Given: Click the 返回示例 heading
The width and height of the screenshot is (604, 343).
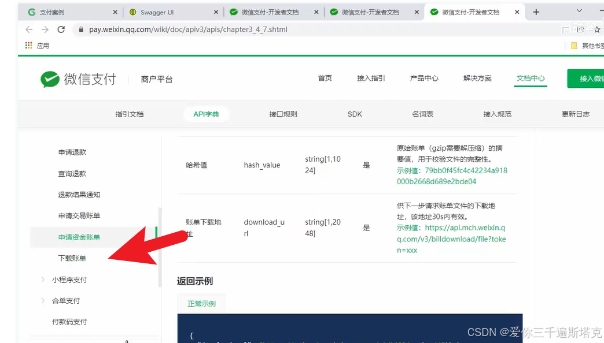Looking at the screenshot, I should click(x=195, y=281).
